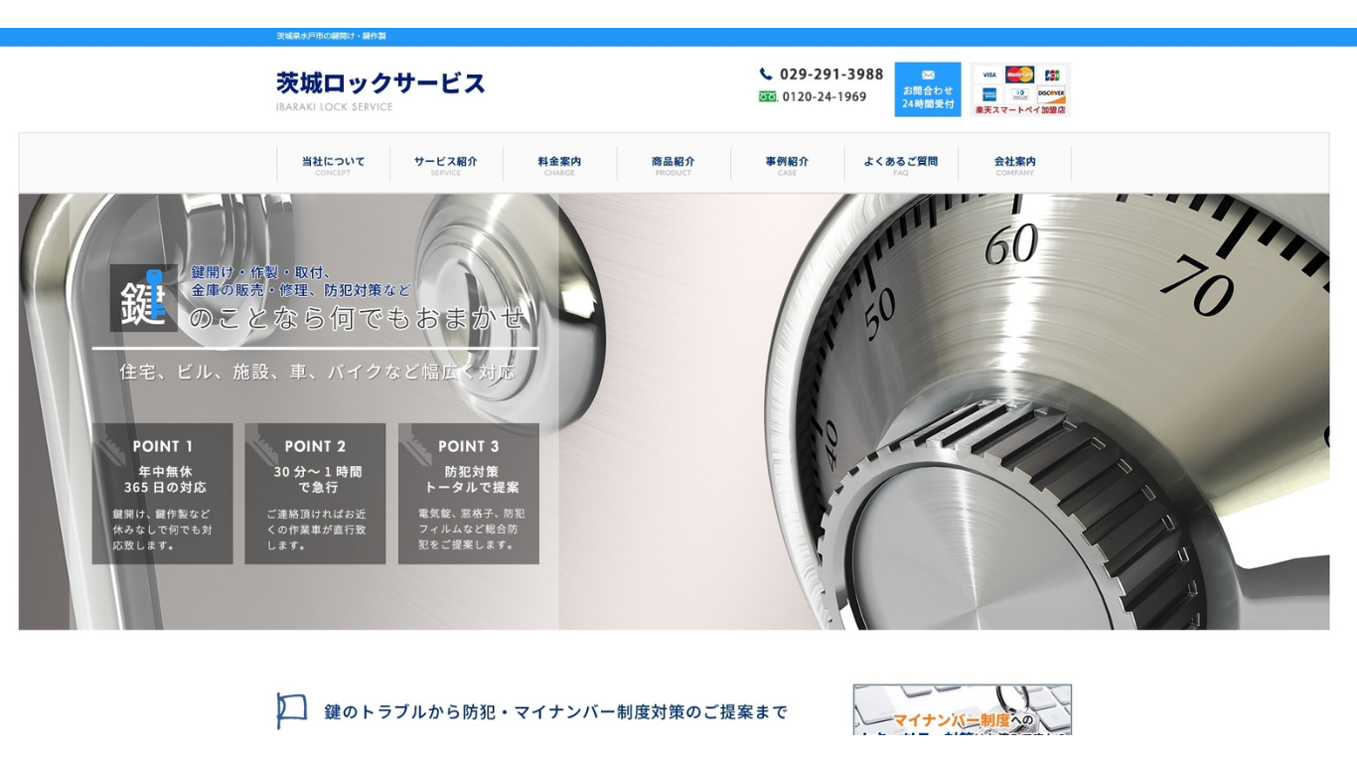
Task: Click the phone number 029-291-3988
Action: click(x=831, y=74)
